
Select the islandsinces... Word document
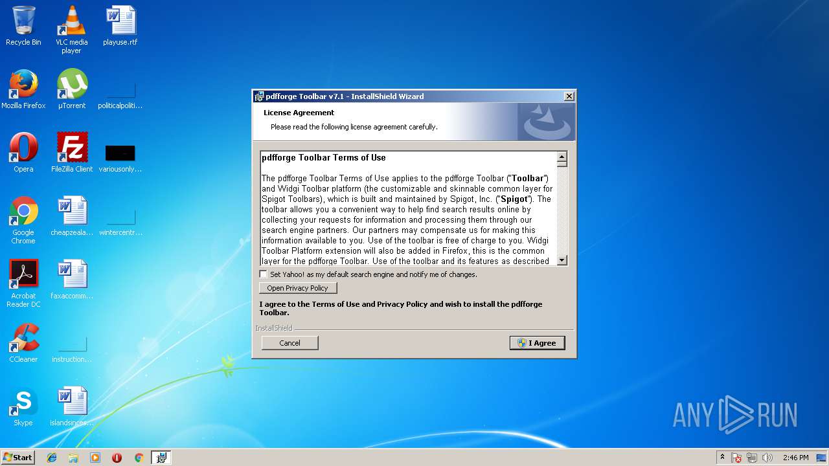pyautogui.click(x=72, y=406)
